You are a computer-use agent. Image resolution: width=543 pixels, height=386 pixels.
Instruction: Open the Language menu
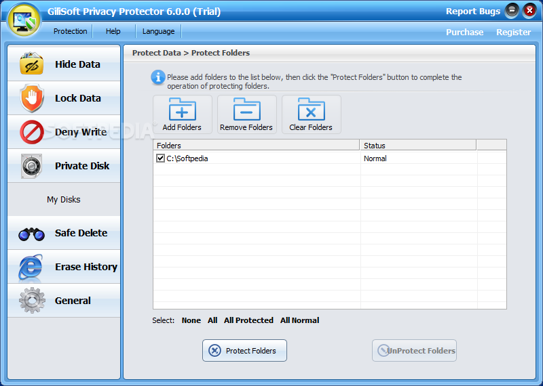tap(158, 31)
